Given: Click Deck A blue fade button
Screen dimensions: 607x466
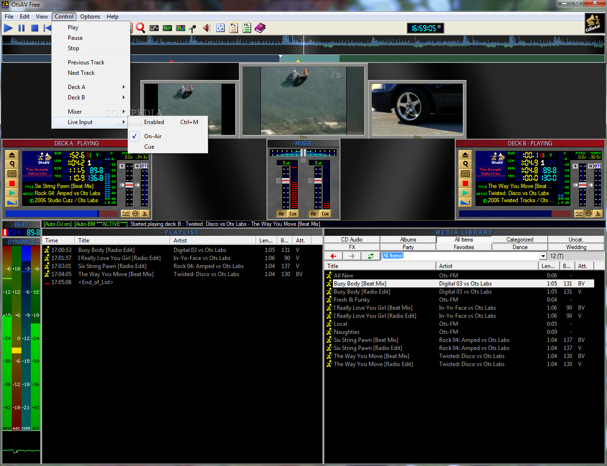Looking at the screenshot, I should click(x=12, y=202).
